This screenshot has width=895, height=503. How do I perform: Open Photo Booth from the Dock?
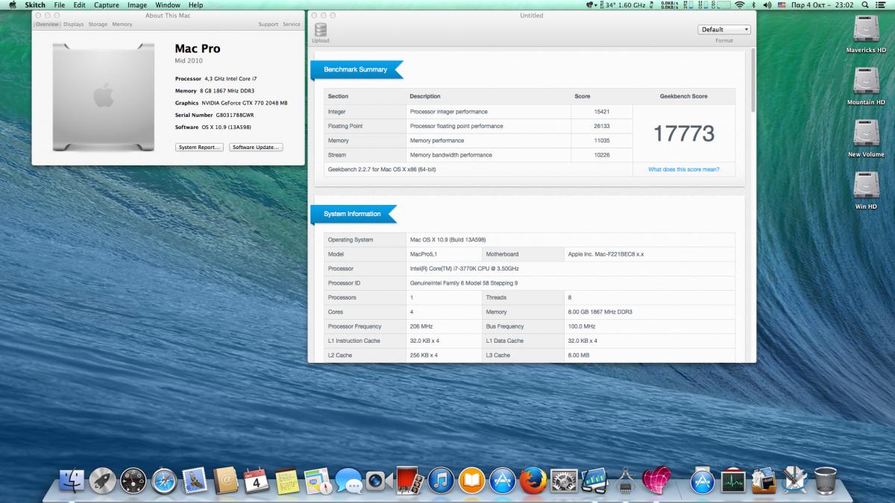pos(409,481)
